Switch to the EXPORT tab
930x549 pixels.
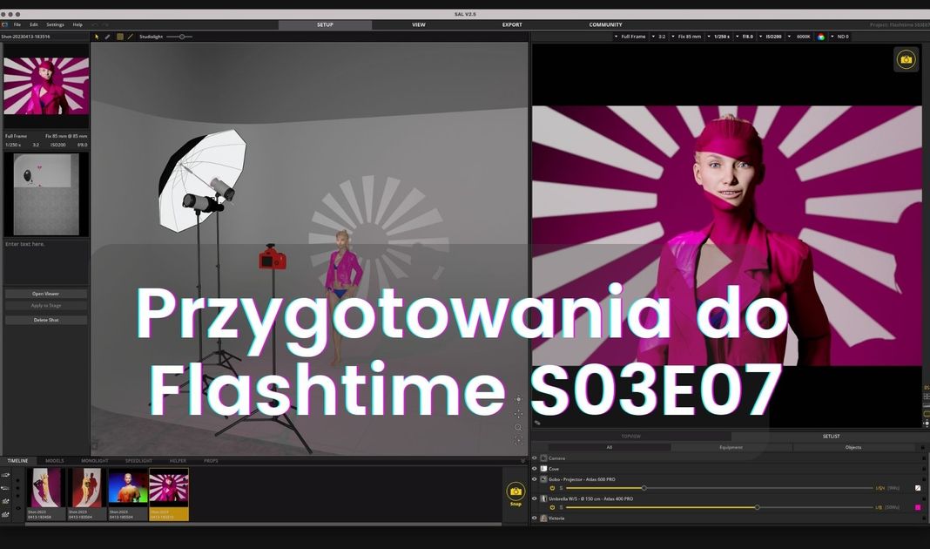point(512,24)
